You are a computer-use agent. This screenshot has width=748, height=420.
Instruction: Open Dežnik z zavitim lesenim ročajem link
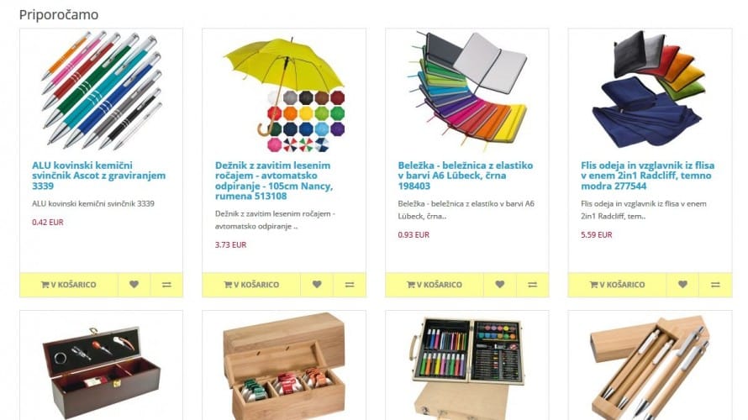pos(274,181)
